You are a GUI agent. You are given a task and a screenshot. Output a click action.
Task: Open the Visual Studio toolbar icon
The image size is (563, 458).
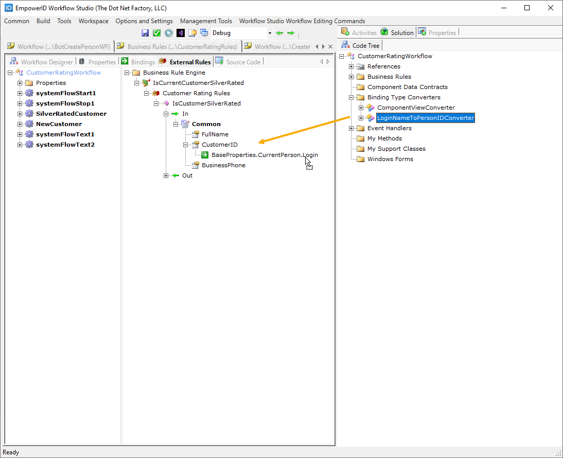coord(181,33)
